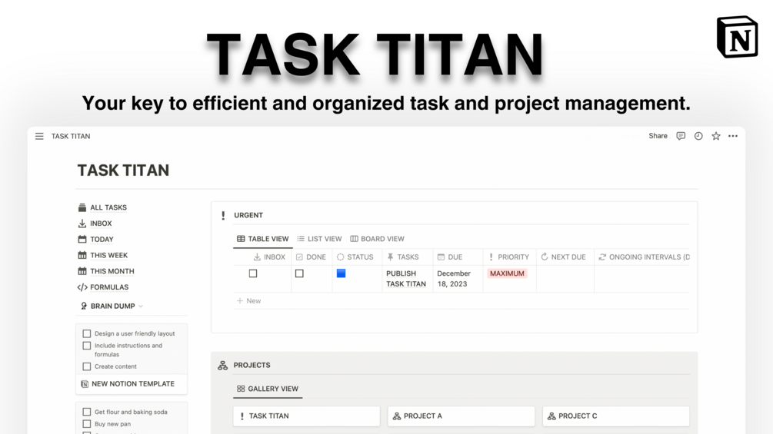Image resolution: width=773 pixels, height=434 pixels.
Task: Click the PROJECT A card icon
Action: (397, 416)
